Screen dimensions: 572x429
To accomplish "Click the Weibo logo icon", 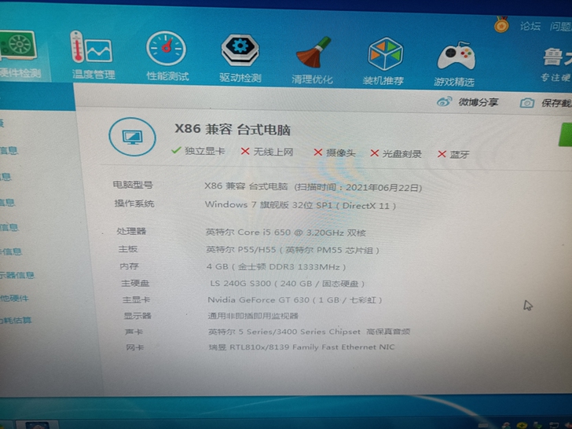I will tap(445, 101).
